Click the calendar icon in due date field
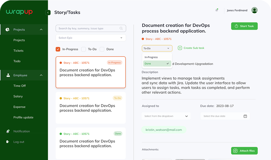271x160 pixels. pyautogui.click(x=245, y=116)
